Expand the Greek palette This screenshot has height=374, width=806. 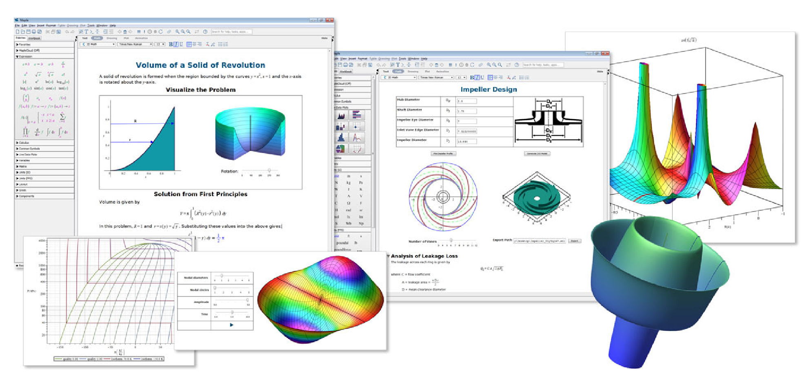pos(44,190)
